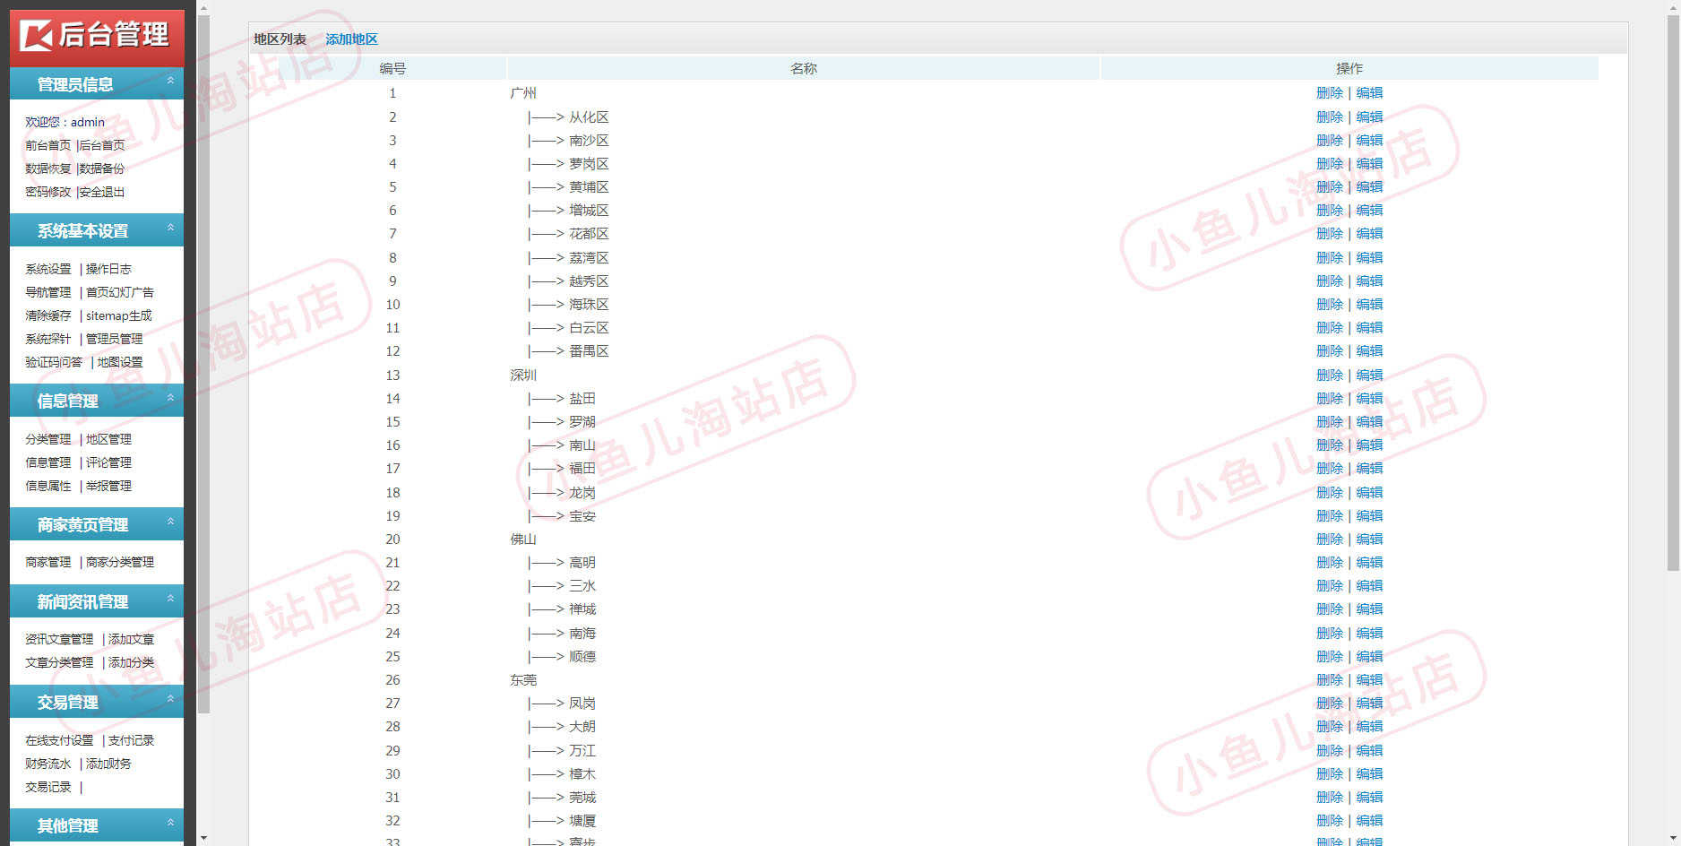Open 地图设置 link
Image resolution: width=1681 pixels, height=846 pixels.
pyautogui.click(x=120, y=362)
